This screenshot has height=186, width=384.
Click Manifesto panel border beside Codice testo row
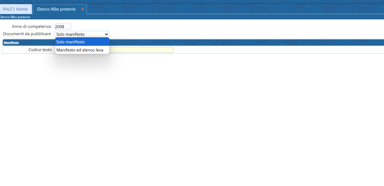2,50
